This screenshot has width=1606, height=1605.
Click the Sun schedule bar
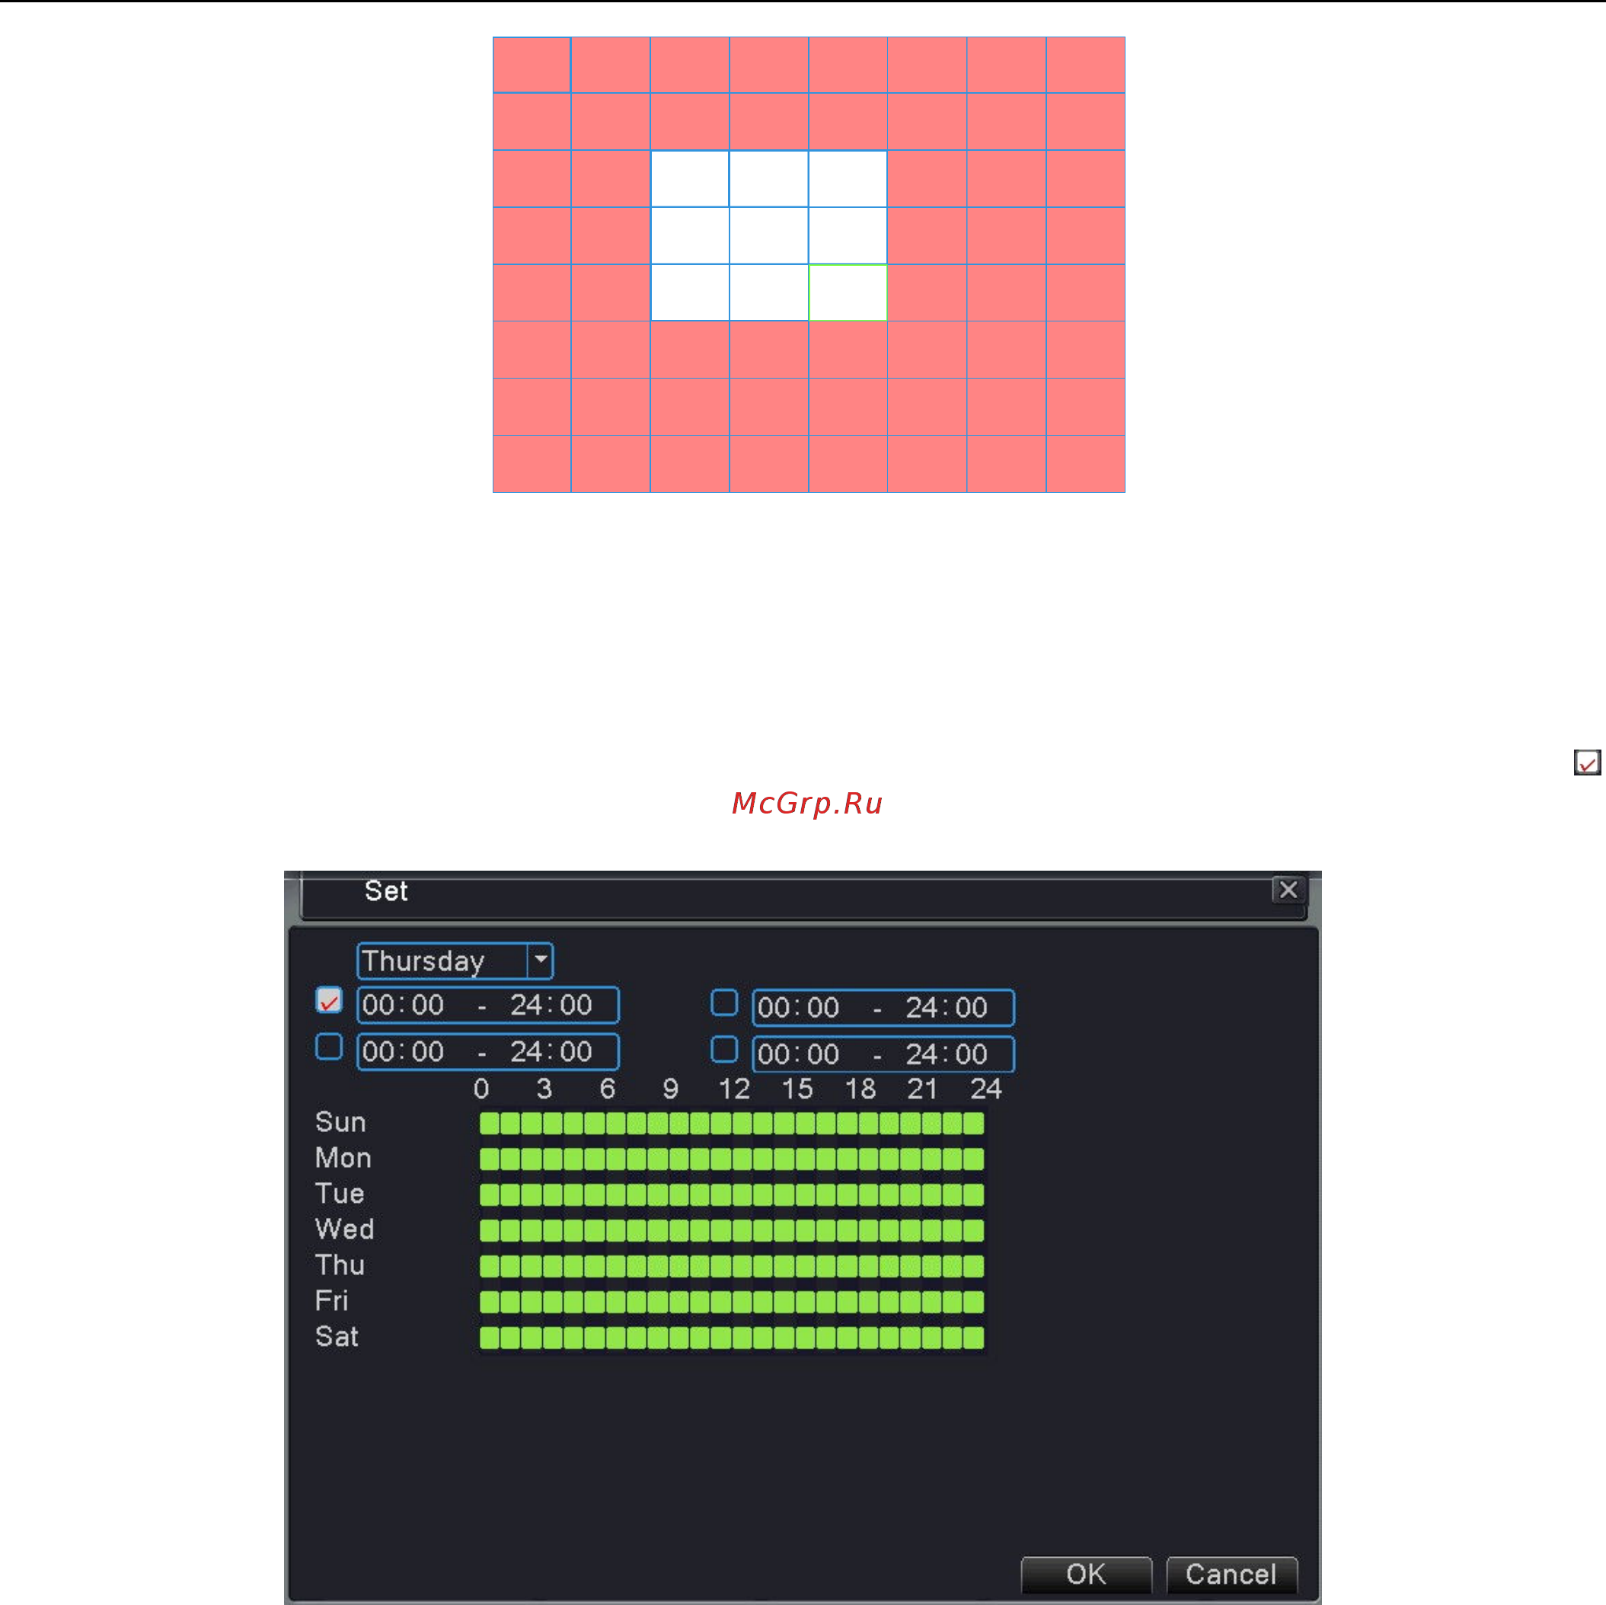(732, 1123)
